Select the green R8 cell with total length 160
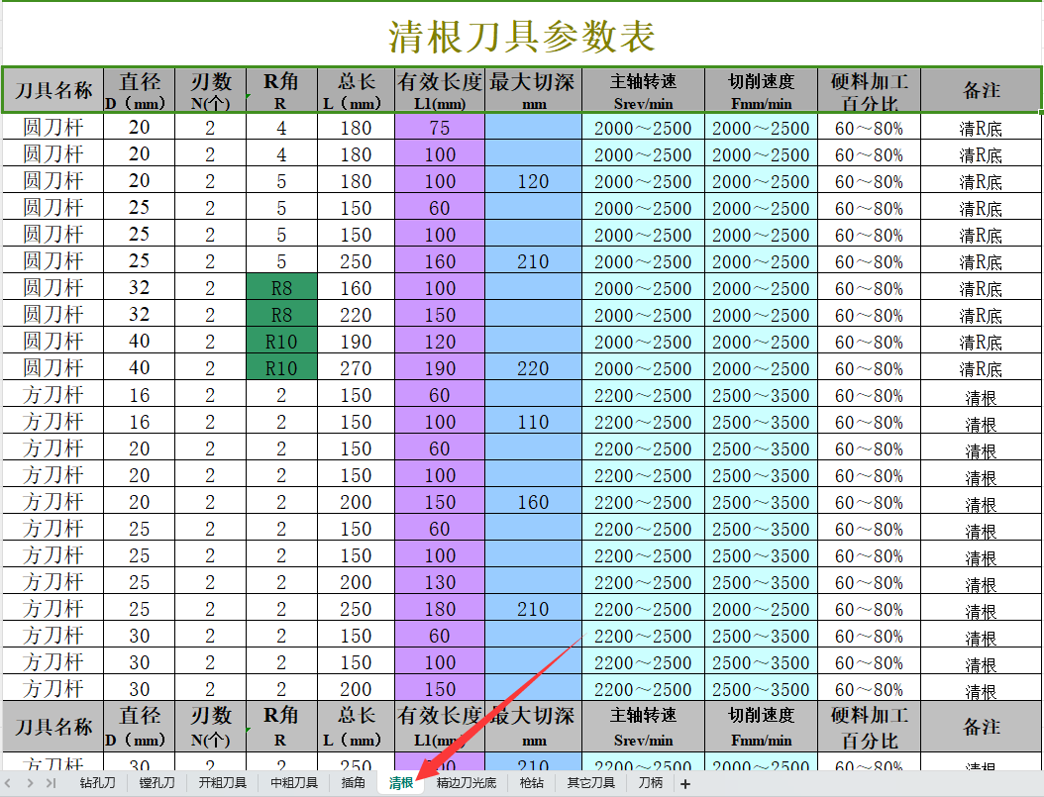 [x=281, y=287]
